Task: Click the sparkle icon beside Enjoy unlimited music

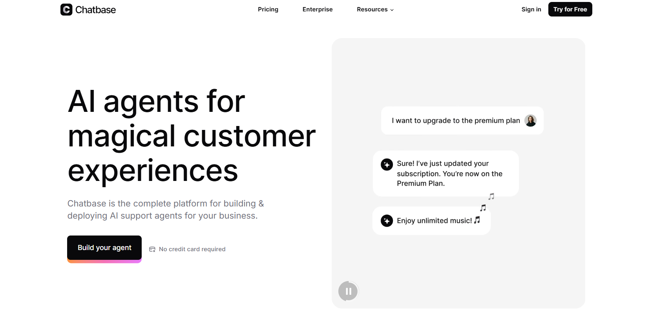Action: pyautogui.click(x=387, y=221)
